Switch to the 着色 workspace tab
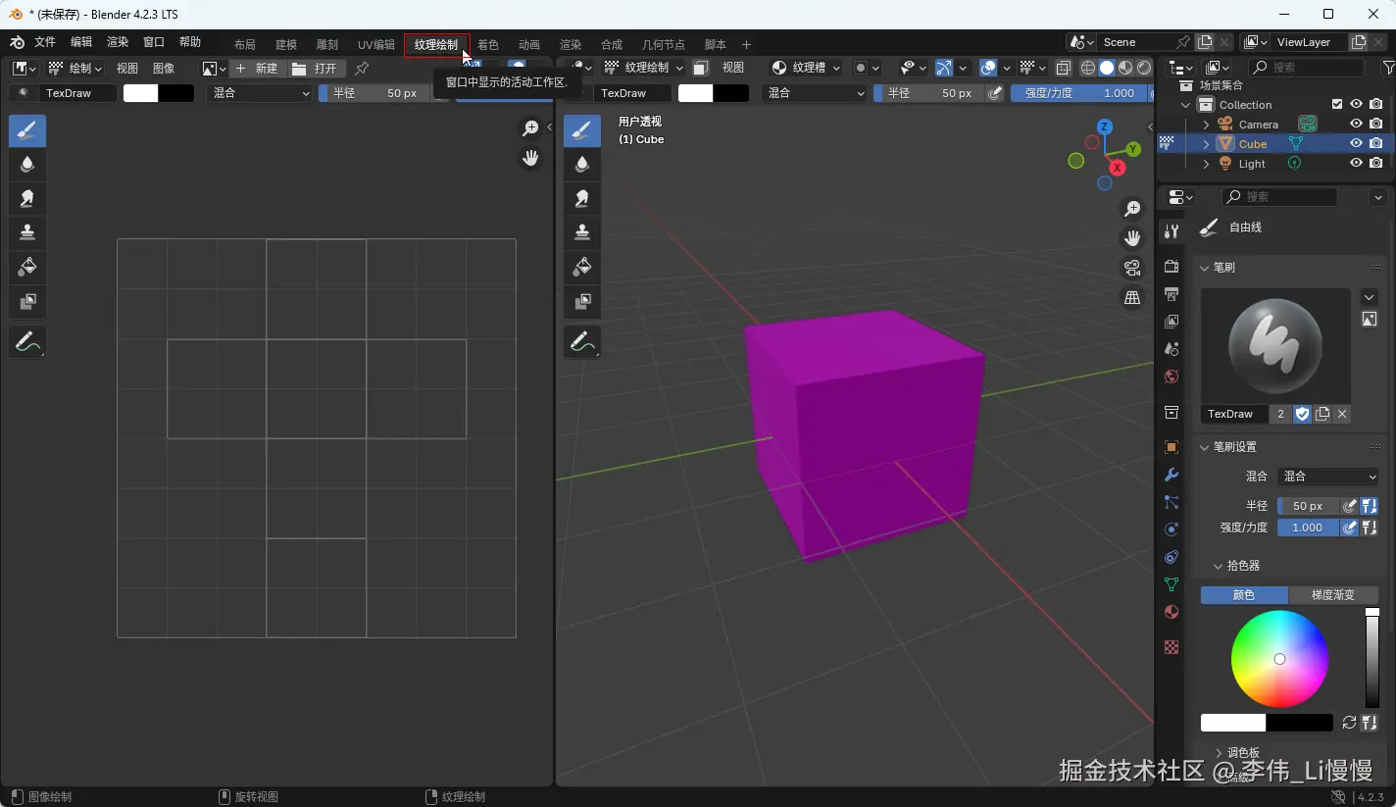The height and width of the screenshot is (807, 1396). pyautogui.click(x=488, y=45)
